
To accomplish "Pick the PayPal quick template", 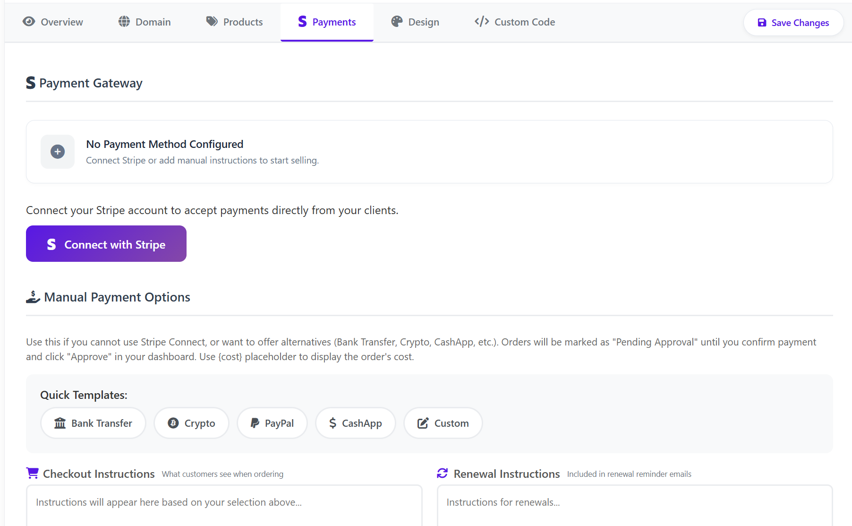I will [272, 423].
